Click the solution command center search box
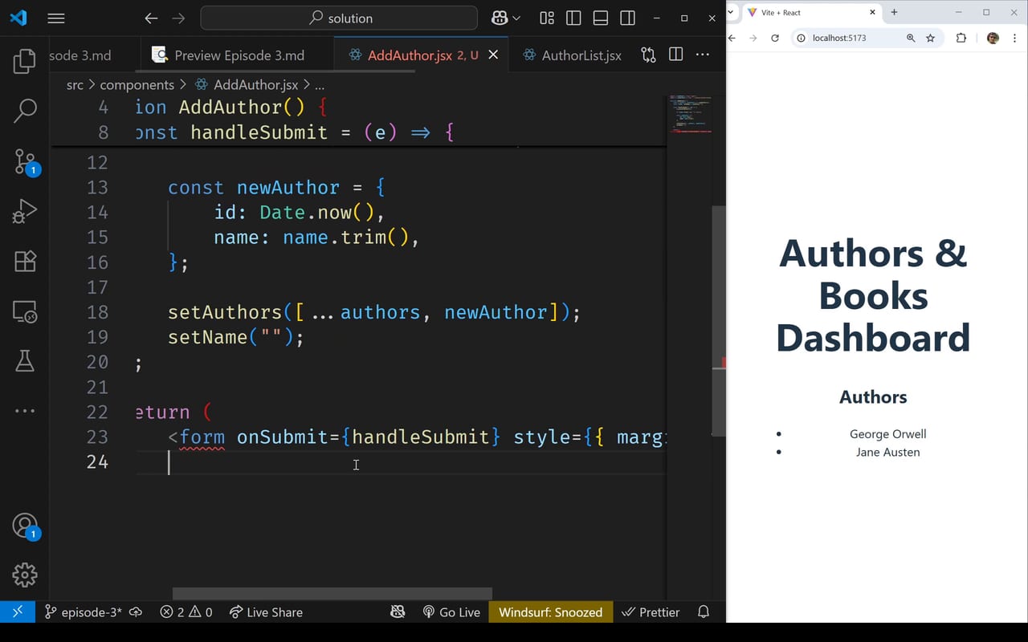Viewport: 1028px width, 642px height. (x=339, y=18)
